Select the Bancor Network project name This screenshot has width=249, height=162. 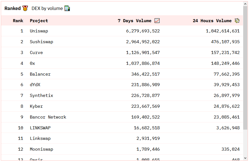click(x=48, y=117)
